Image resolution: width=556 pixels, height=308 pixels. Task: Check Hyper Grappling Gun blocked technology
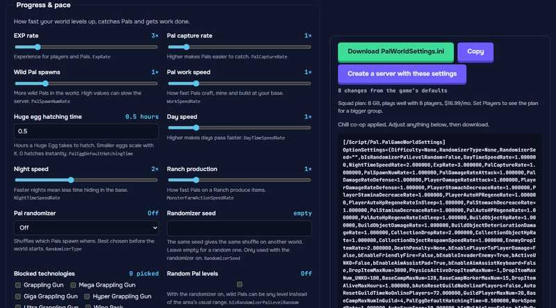pyautogui.click(x=87, y=296)
